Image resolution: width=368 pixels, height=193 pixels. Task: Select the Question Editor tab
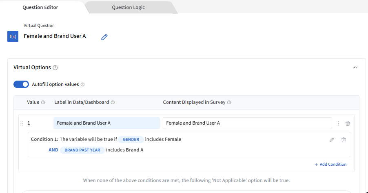(40, 7)
